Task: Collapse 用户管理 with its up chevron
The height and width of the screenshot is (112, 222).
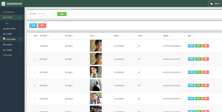Action: point(20,17)
